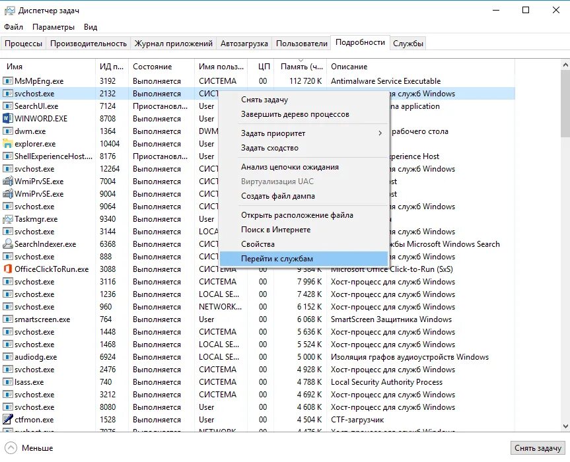Switch to the Процессы tab
Viewport: 570px width, 462px height.
click(x=23, y=44)
